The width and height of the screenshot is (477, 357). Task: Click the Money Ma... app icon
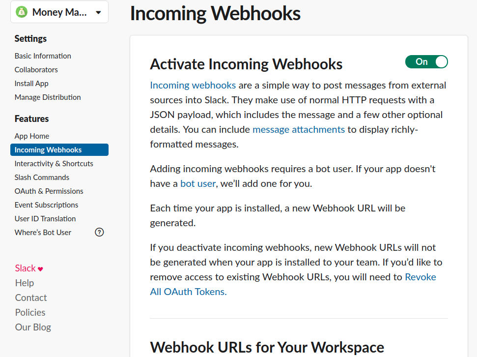[22, 12]
